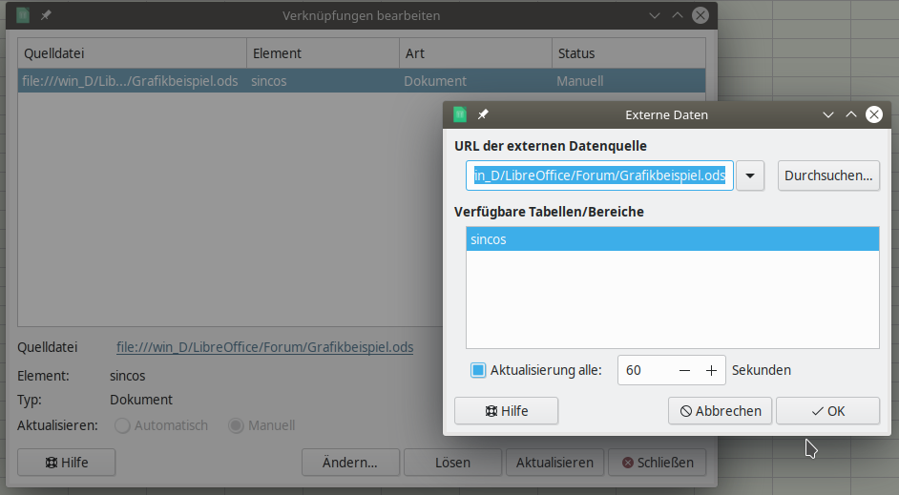Close the Externe Daten dialog
This screenshot has width=899, height=495.
tap(874, 114)
